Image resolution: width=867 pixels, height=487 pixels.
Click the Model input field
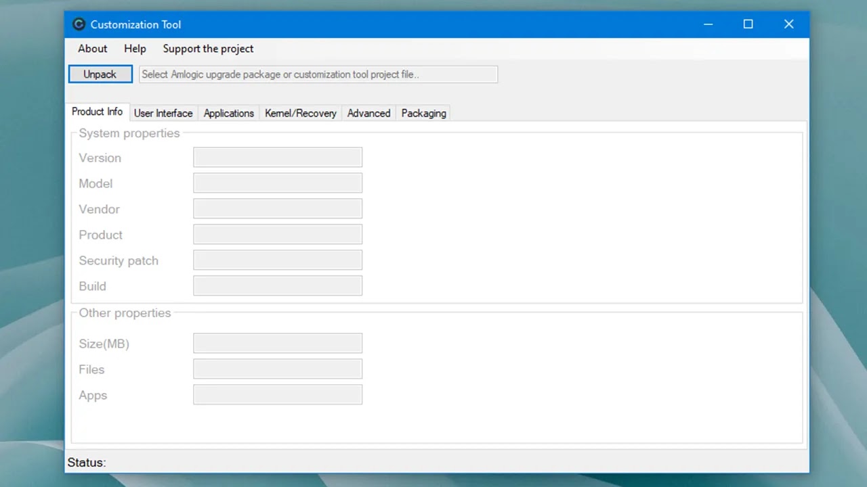[278, 183]
